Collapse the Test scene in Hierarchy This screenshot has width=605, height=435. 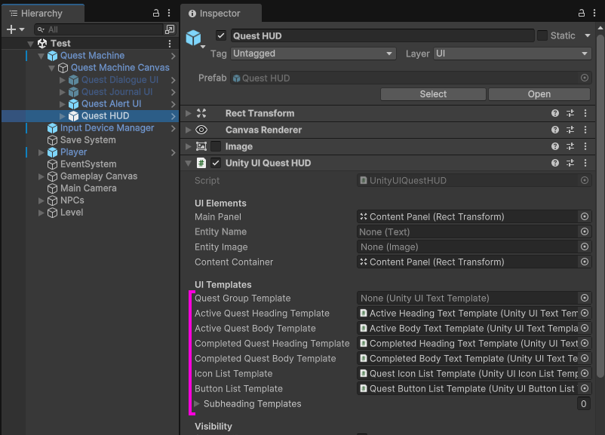tap(30, 44)
